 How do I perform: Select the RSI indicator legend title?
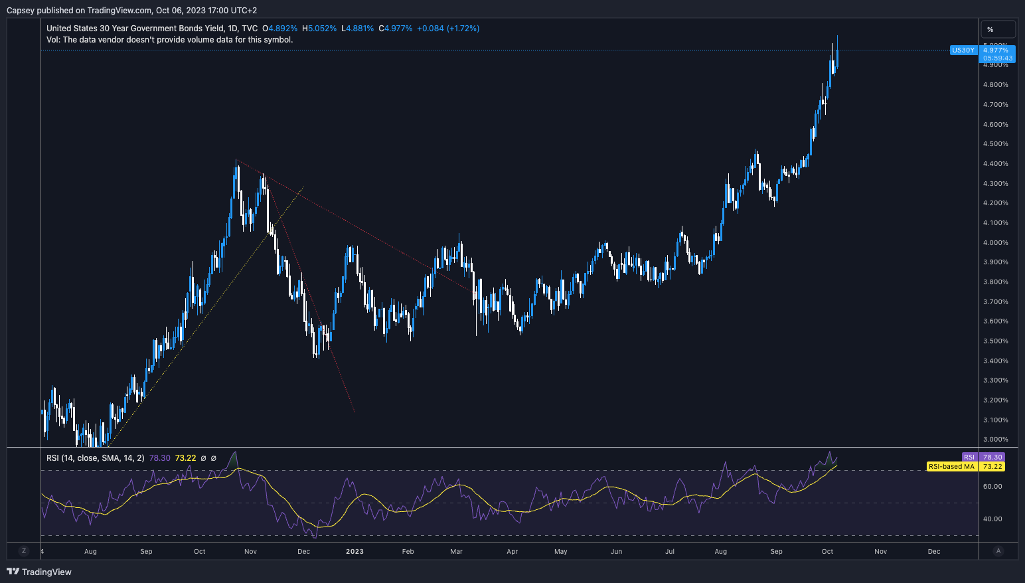95,458
